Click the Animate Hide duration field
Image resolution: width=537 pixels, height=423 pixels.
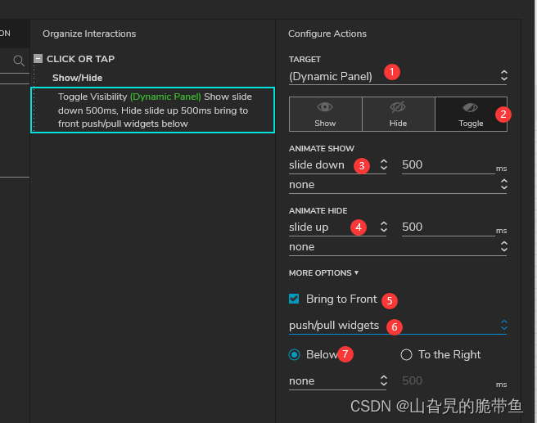tap(447, 227)
